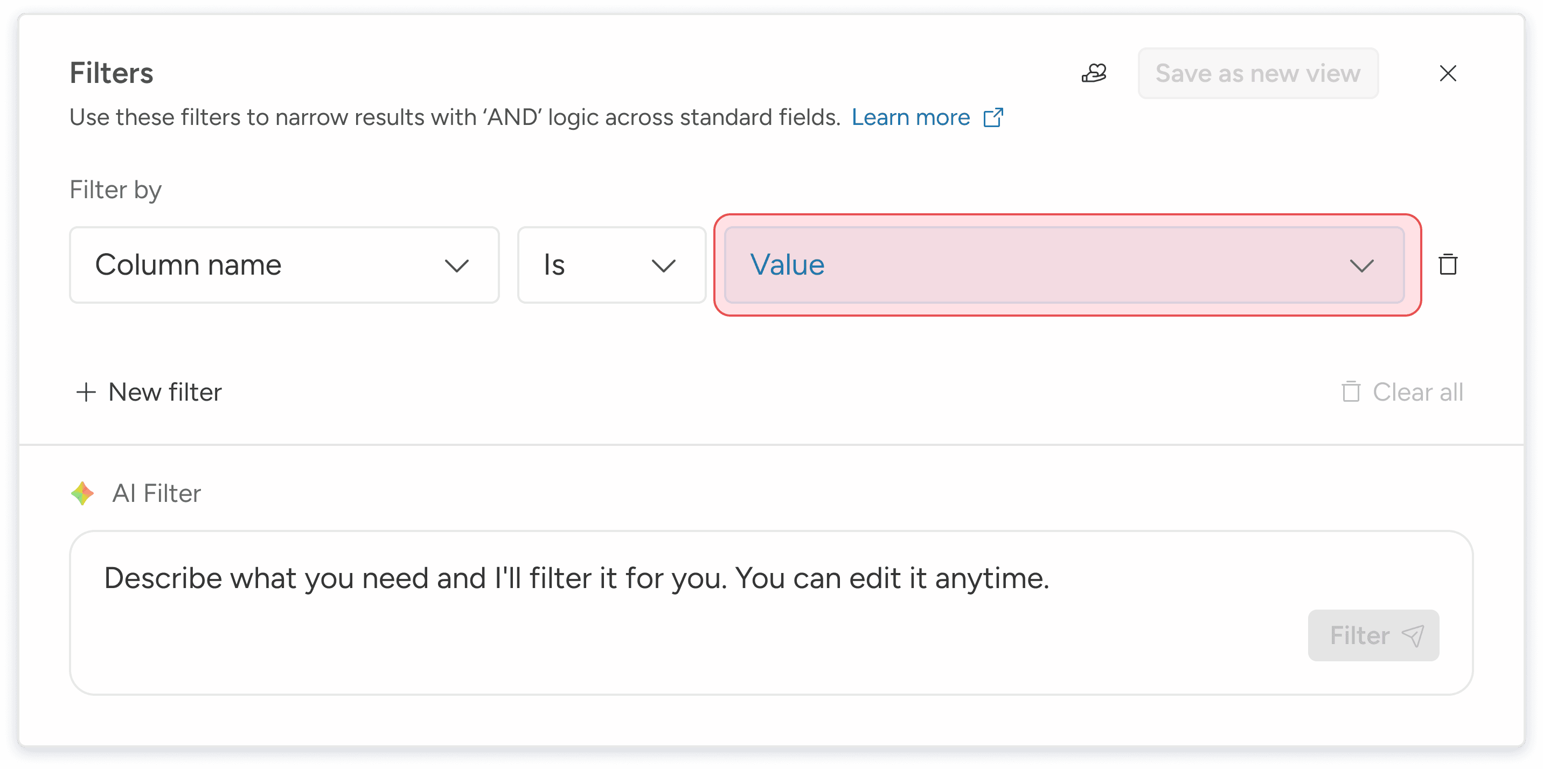Screen dimensions: 1543x769
Task: Open the Is condition dropdown
Action: 611,265
